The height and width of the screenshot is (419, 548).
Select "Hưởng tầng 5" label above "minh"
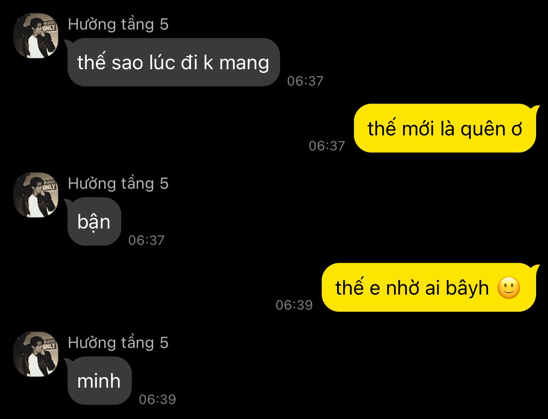pos(118,343)
